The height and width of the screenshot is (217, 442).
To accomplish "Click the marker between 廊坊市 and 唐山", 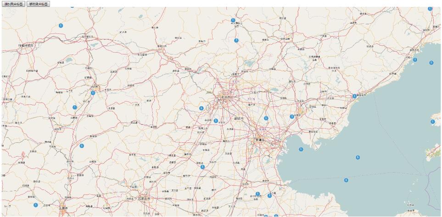I will point(266,118).
